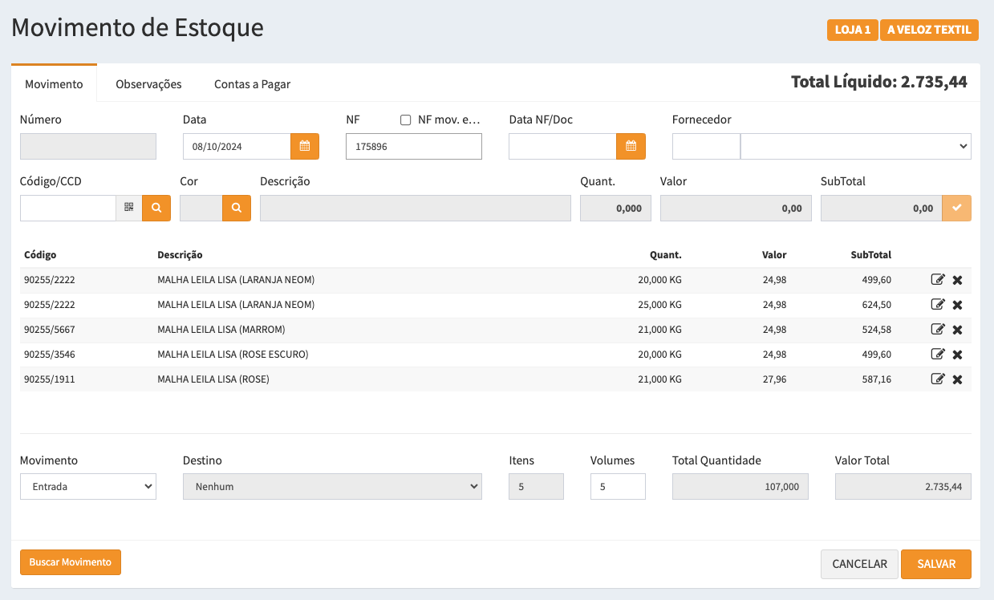Open the Data NF/Doc calendar picker
Image resolution: width=994 pixels, height=600 pixels.
pos(631,147)
